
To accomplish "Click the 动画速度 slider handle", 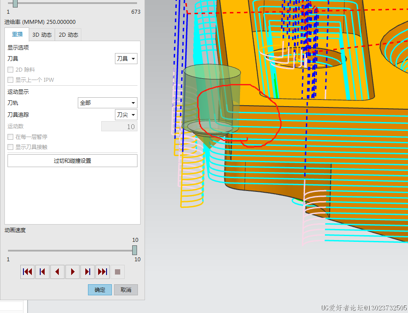I will 134,250.
